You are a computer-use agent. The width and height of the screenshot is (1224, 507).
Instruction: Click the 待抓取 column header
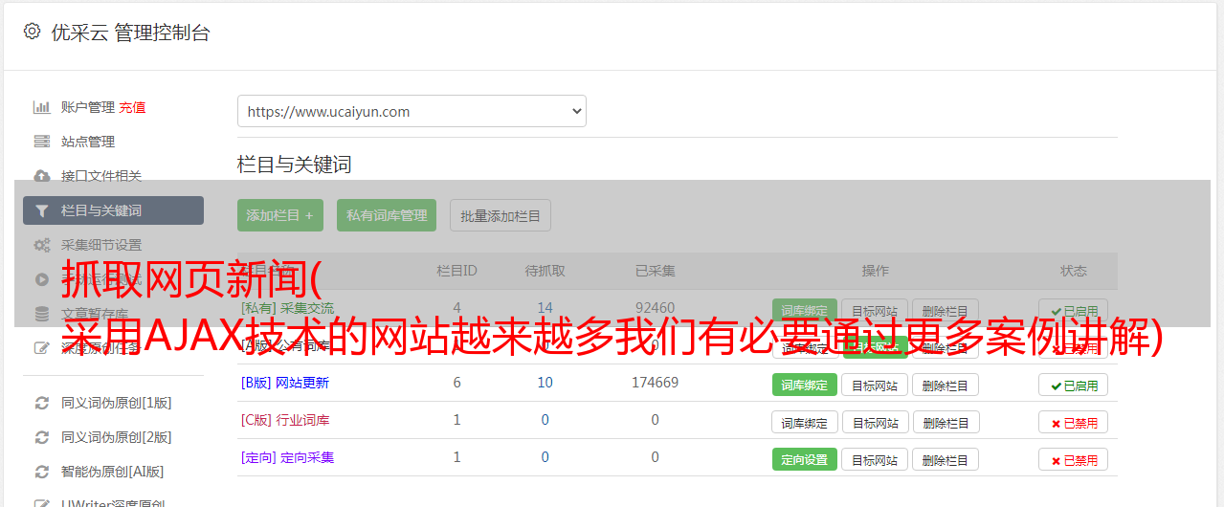(x=545, y=271)
